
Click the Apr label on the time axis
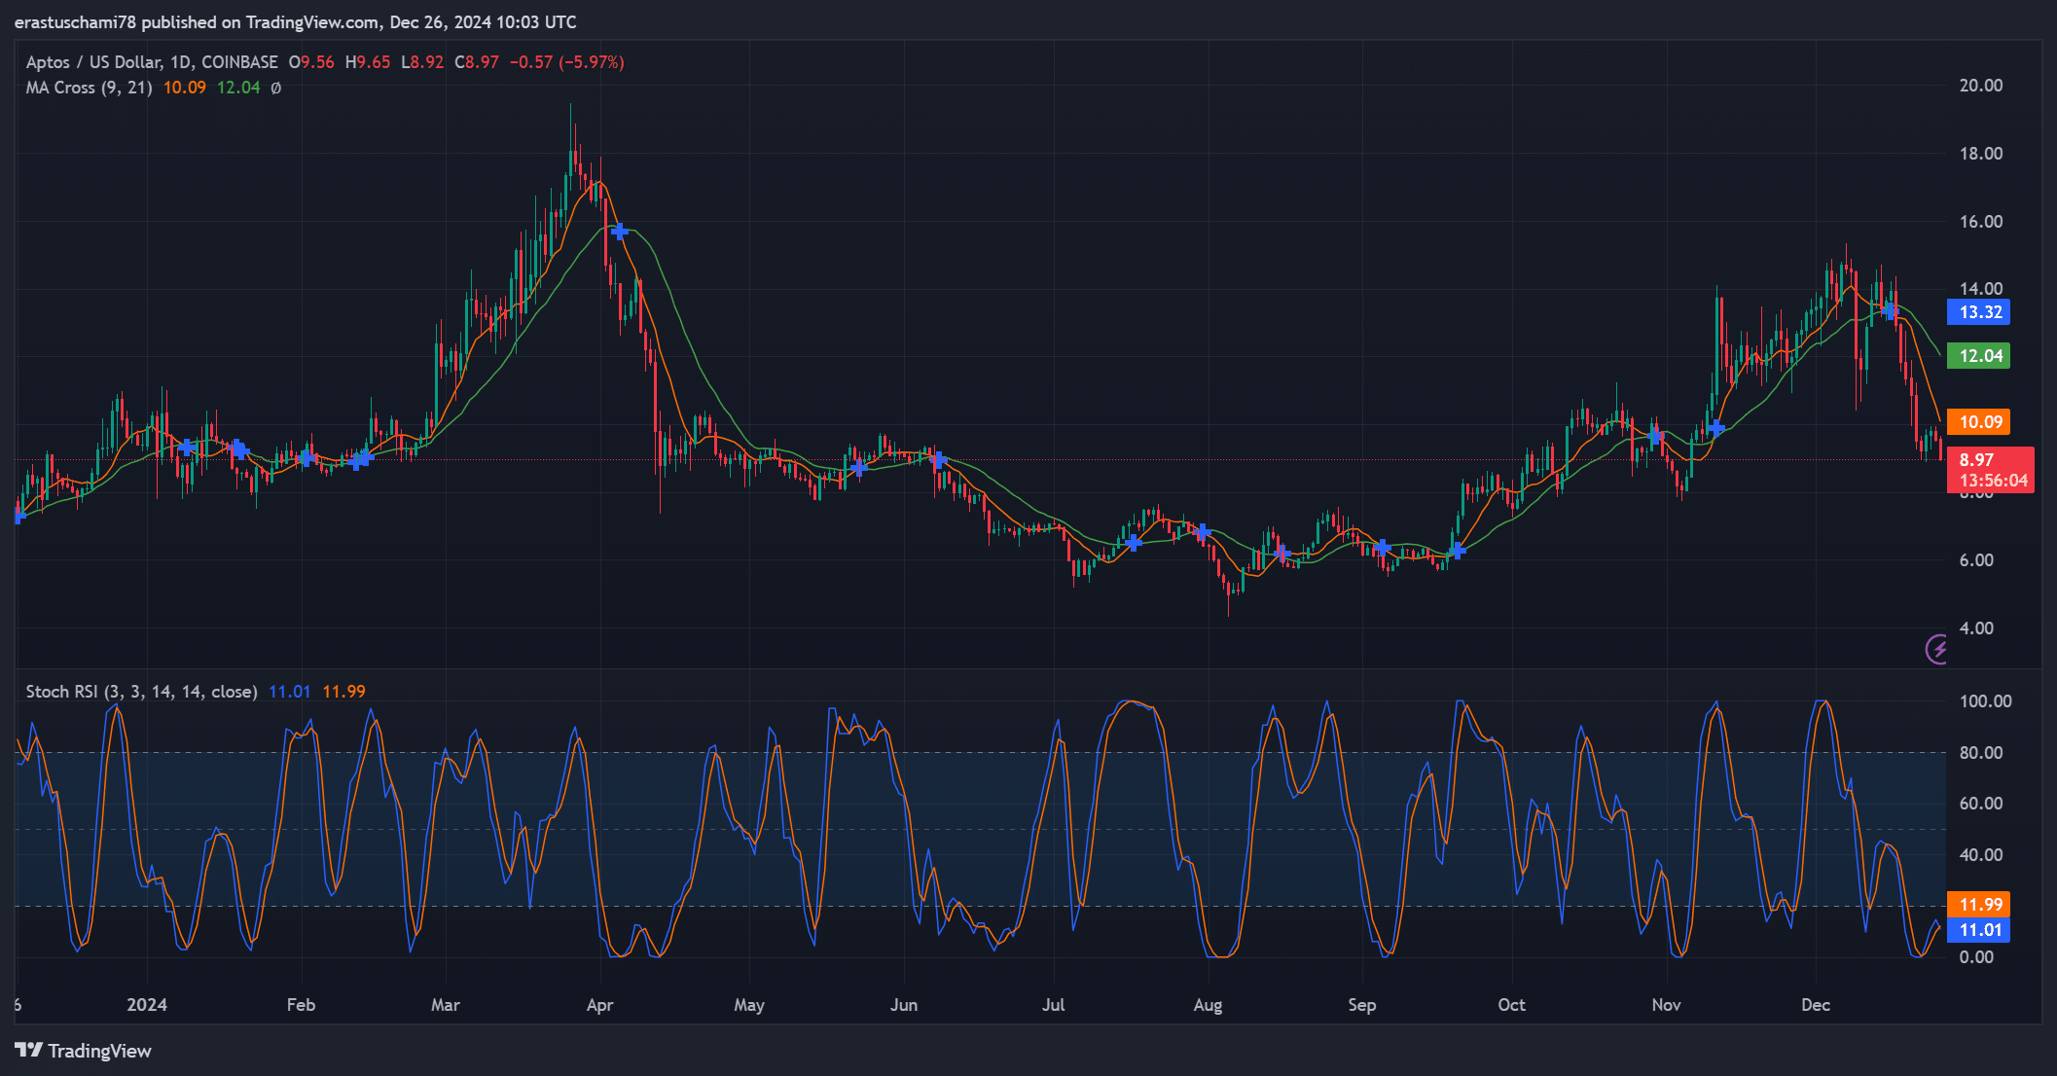pyautogui.click(x=599, y=1005)
